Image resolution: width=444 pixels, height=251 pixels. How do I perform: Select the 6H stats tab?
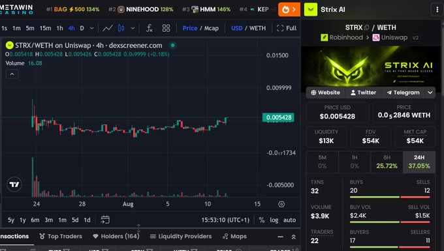tap(387, 162)
